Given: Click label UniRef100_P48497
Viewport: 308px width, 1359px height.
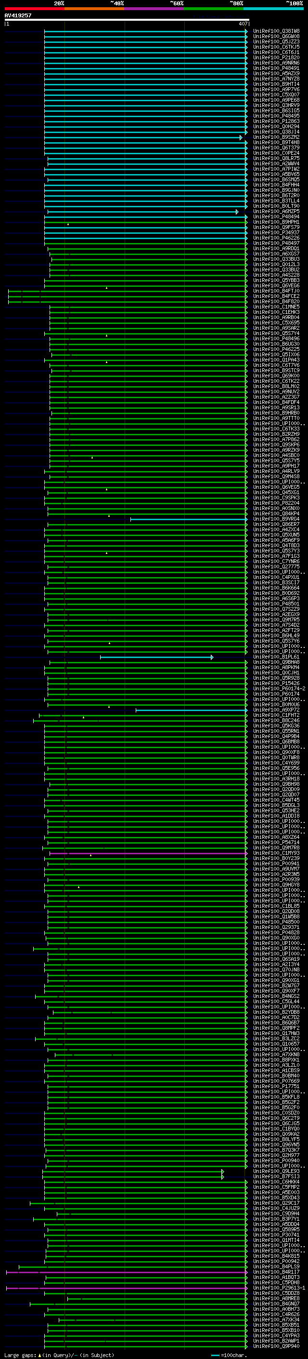Looking at the screenshot, I should point(276,243).
